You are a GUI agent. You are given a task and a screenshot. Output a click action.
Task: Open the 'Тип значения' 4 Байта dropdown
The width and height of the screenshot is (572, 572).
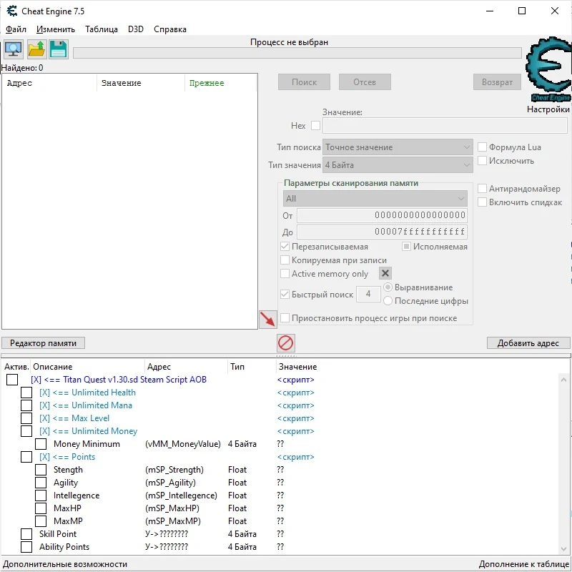398,165
